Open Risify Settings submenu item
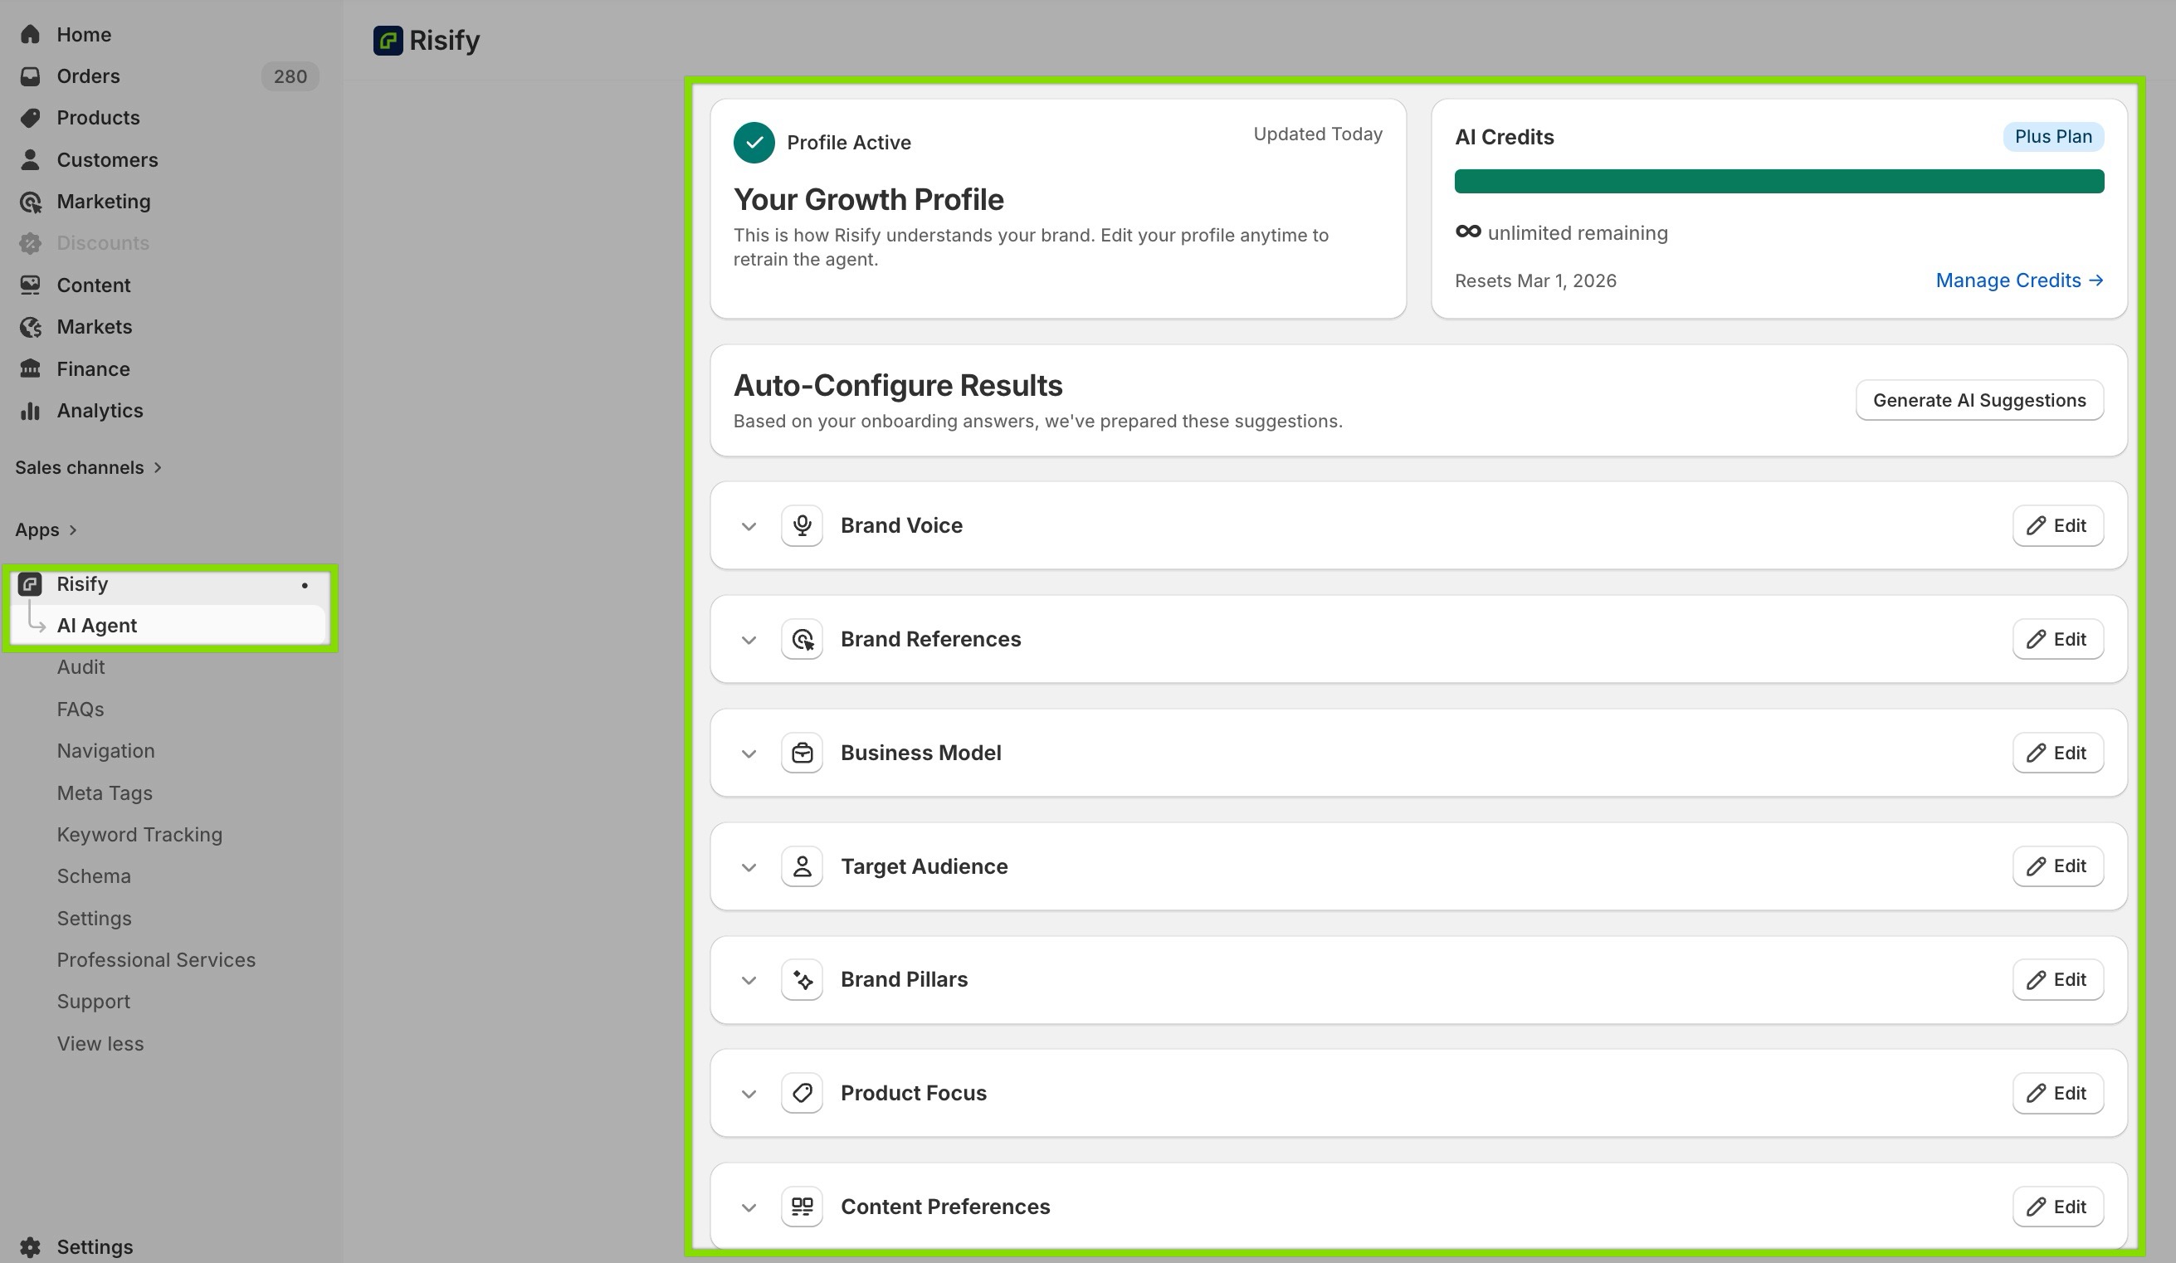This screenshot has width=2176, height=1263. pyautogui.click(x=94, y=919)
